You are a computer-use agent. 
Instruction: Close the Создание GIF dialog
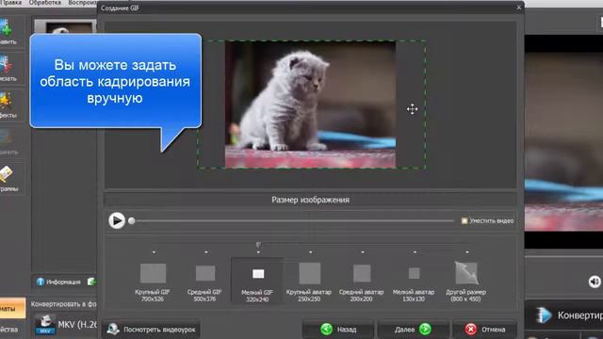[x=519, y=8]
